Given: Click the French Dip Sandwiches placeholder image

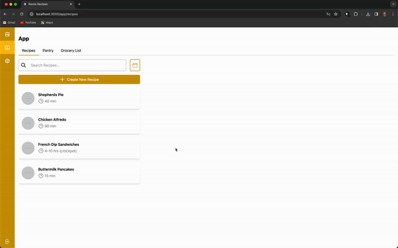Looking at the screenshot, I should [28, 148].
